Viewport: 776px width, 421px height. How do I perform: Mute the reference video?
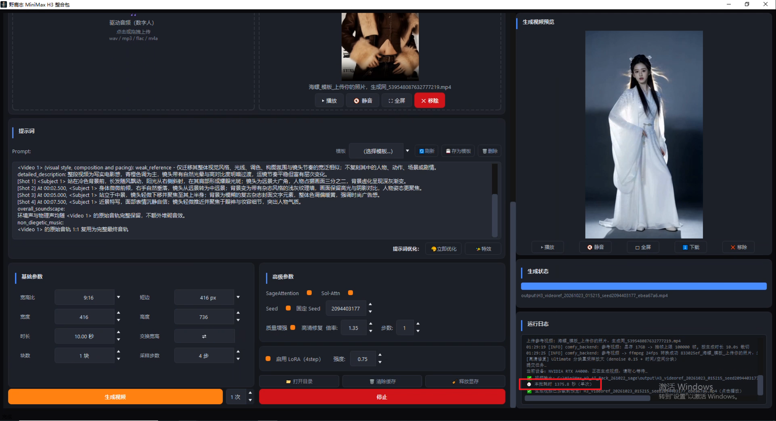363,101
